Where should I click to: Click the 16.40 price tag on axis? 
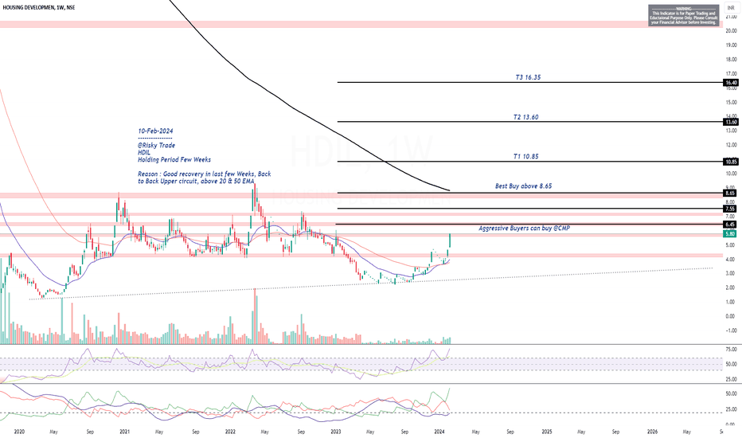click(730, 82)
